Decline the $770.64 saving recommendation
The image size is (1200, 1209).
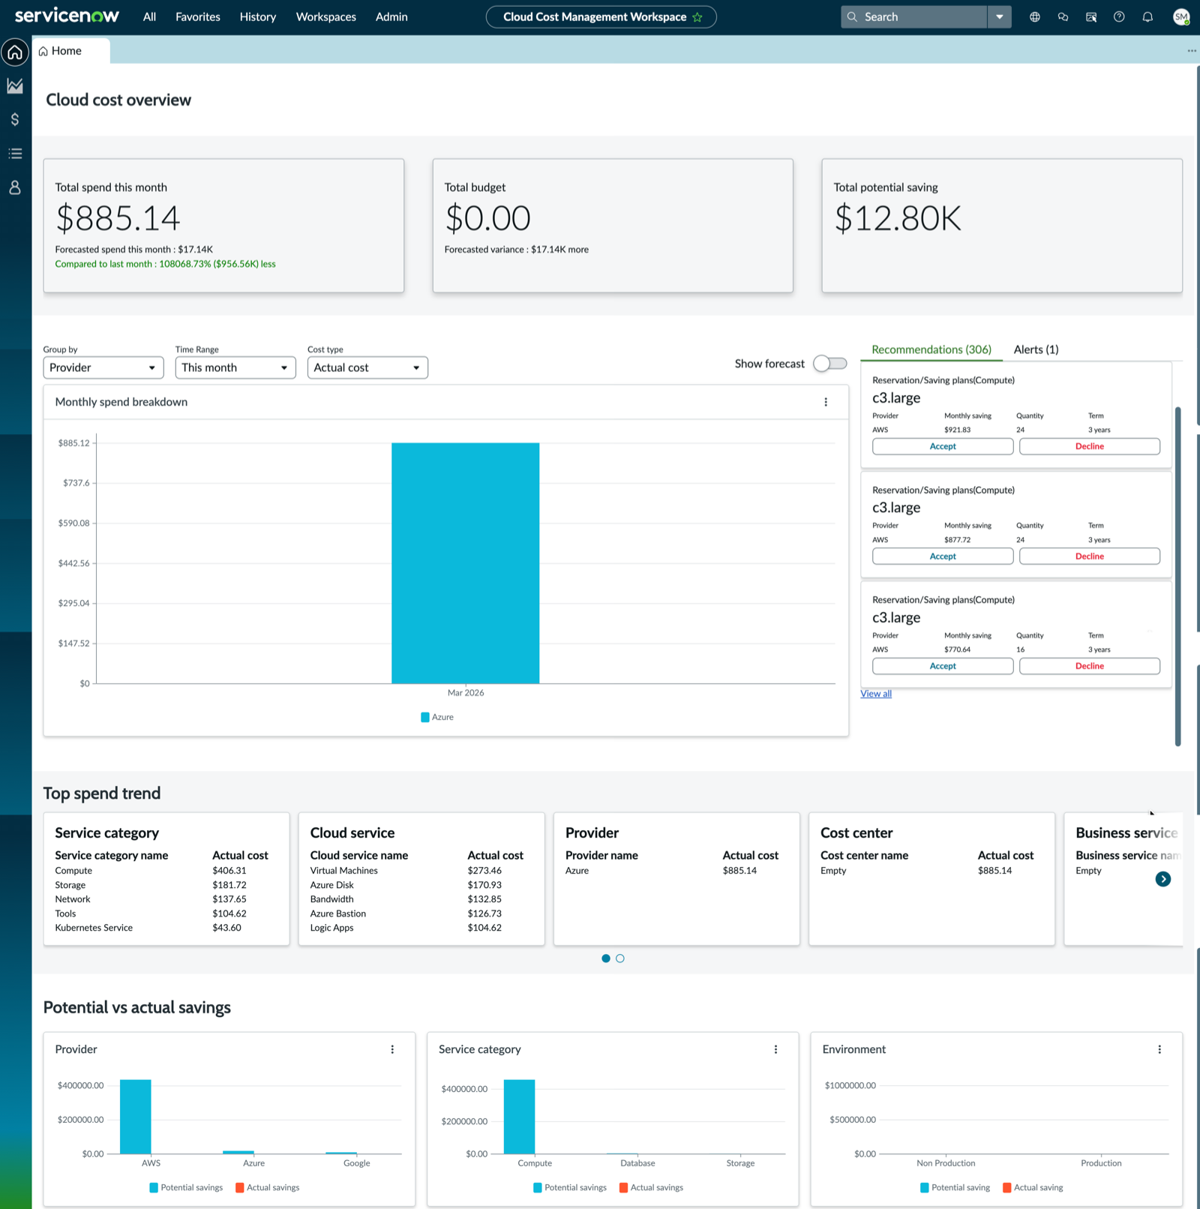1090,666
